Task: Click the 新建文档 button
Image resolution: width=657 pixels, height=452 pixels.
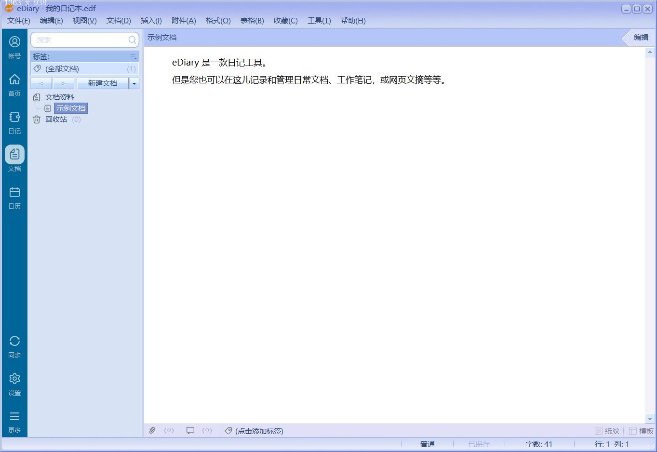Action: 103,83
